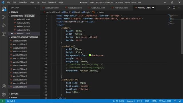Click Ln 21, Col 42 in status bar
This screenshot has height=103, width=183.
(x=118, y=101)
